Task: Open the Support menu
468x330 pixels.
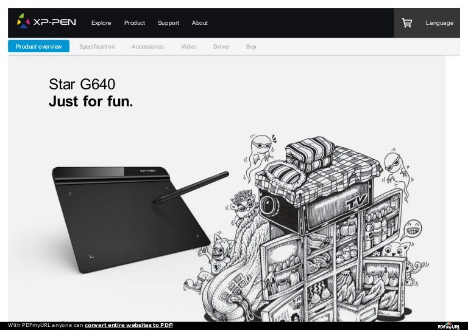Action: pos(168,23)
